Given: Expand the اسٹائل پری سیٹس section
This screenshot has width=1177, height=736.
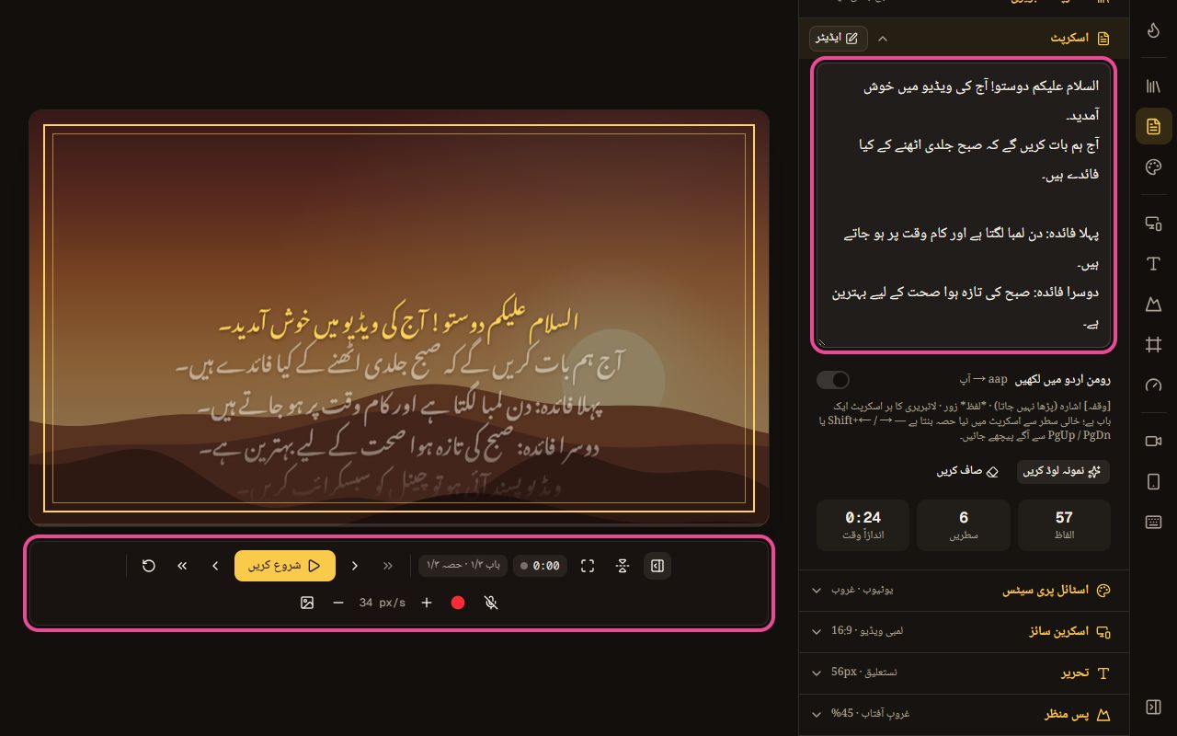Looking at the screenshot, I should click(964, 591).
